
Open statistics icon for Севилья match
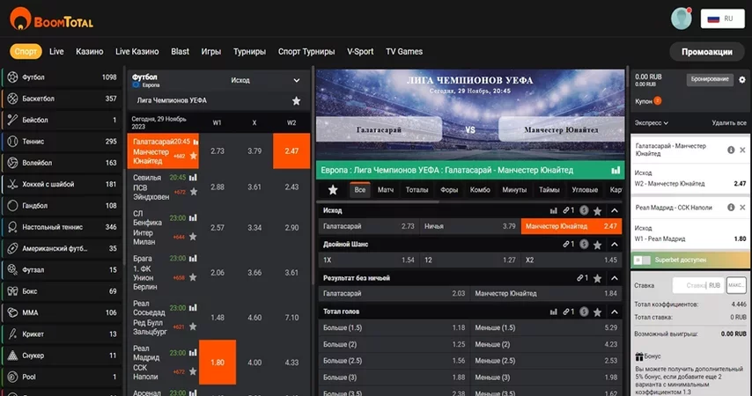click(193, 178)
